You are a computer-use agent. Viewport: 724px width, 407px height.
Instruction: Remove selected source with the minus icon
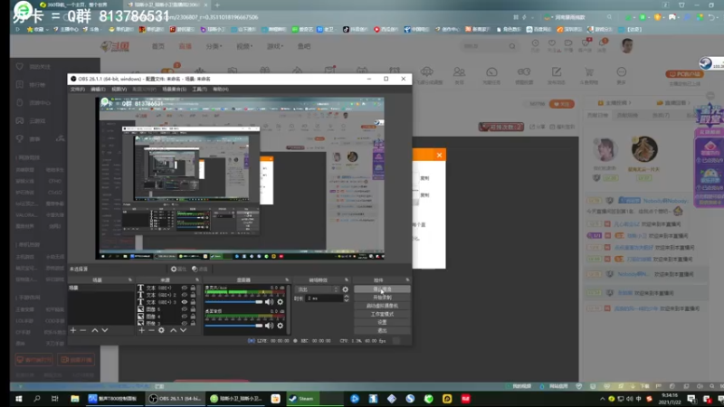[x=151, y=330]
